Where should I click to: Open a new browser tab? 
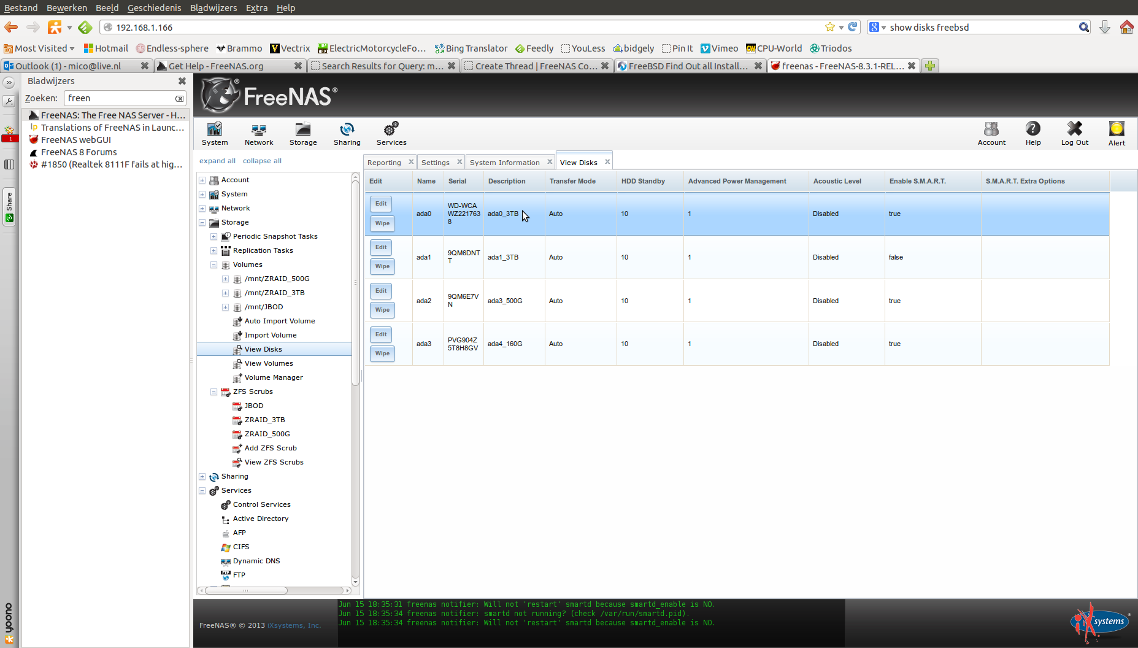click(930, 66)
